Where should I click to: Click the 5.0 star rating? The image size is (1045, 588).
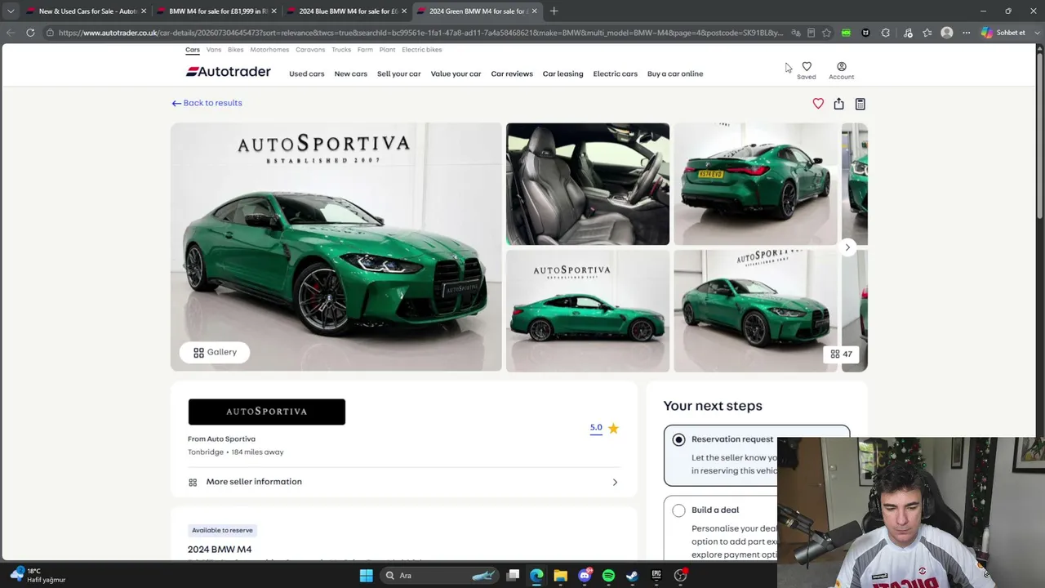[x=604, y=428]
